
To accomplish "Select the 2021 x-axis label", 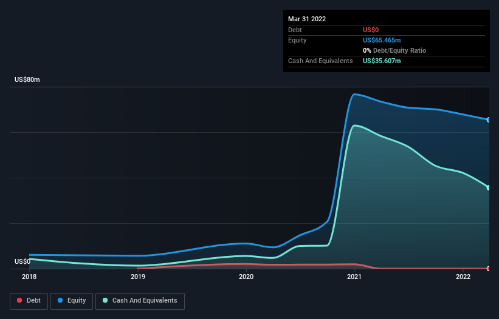I will 354,277.
